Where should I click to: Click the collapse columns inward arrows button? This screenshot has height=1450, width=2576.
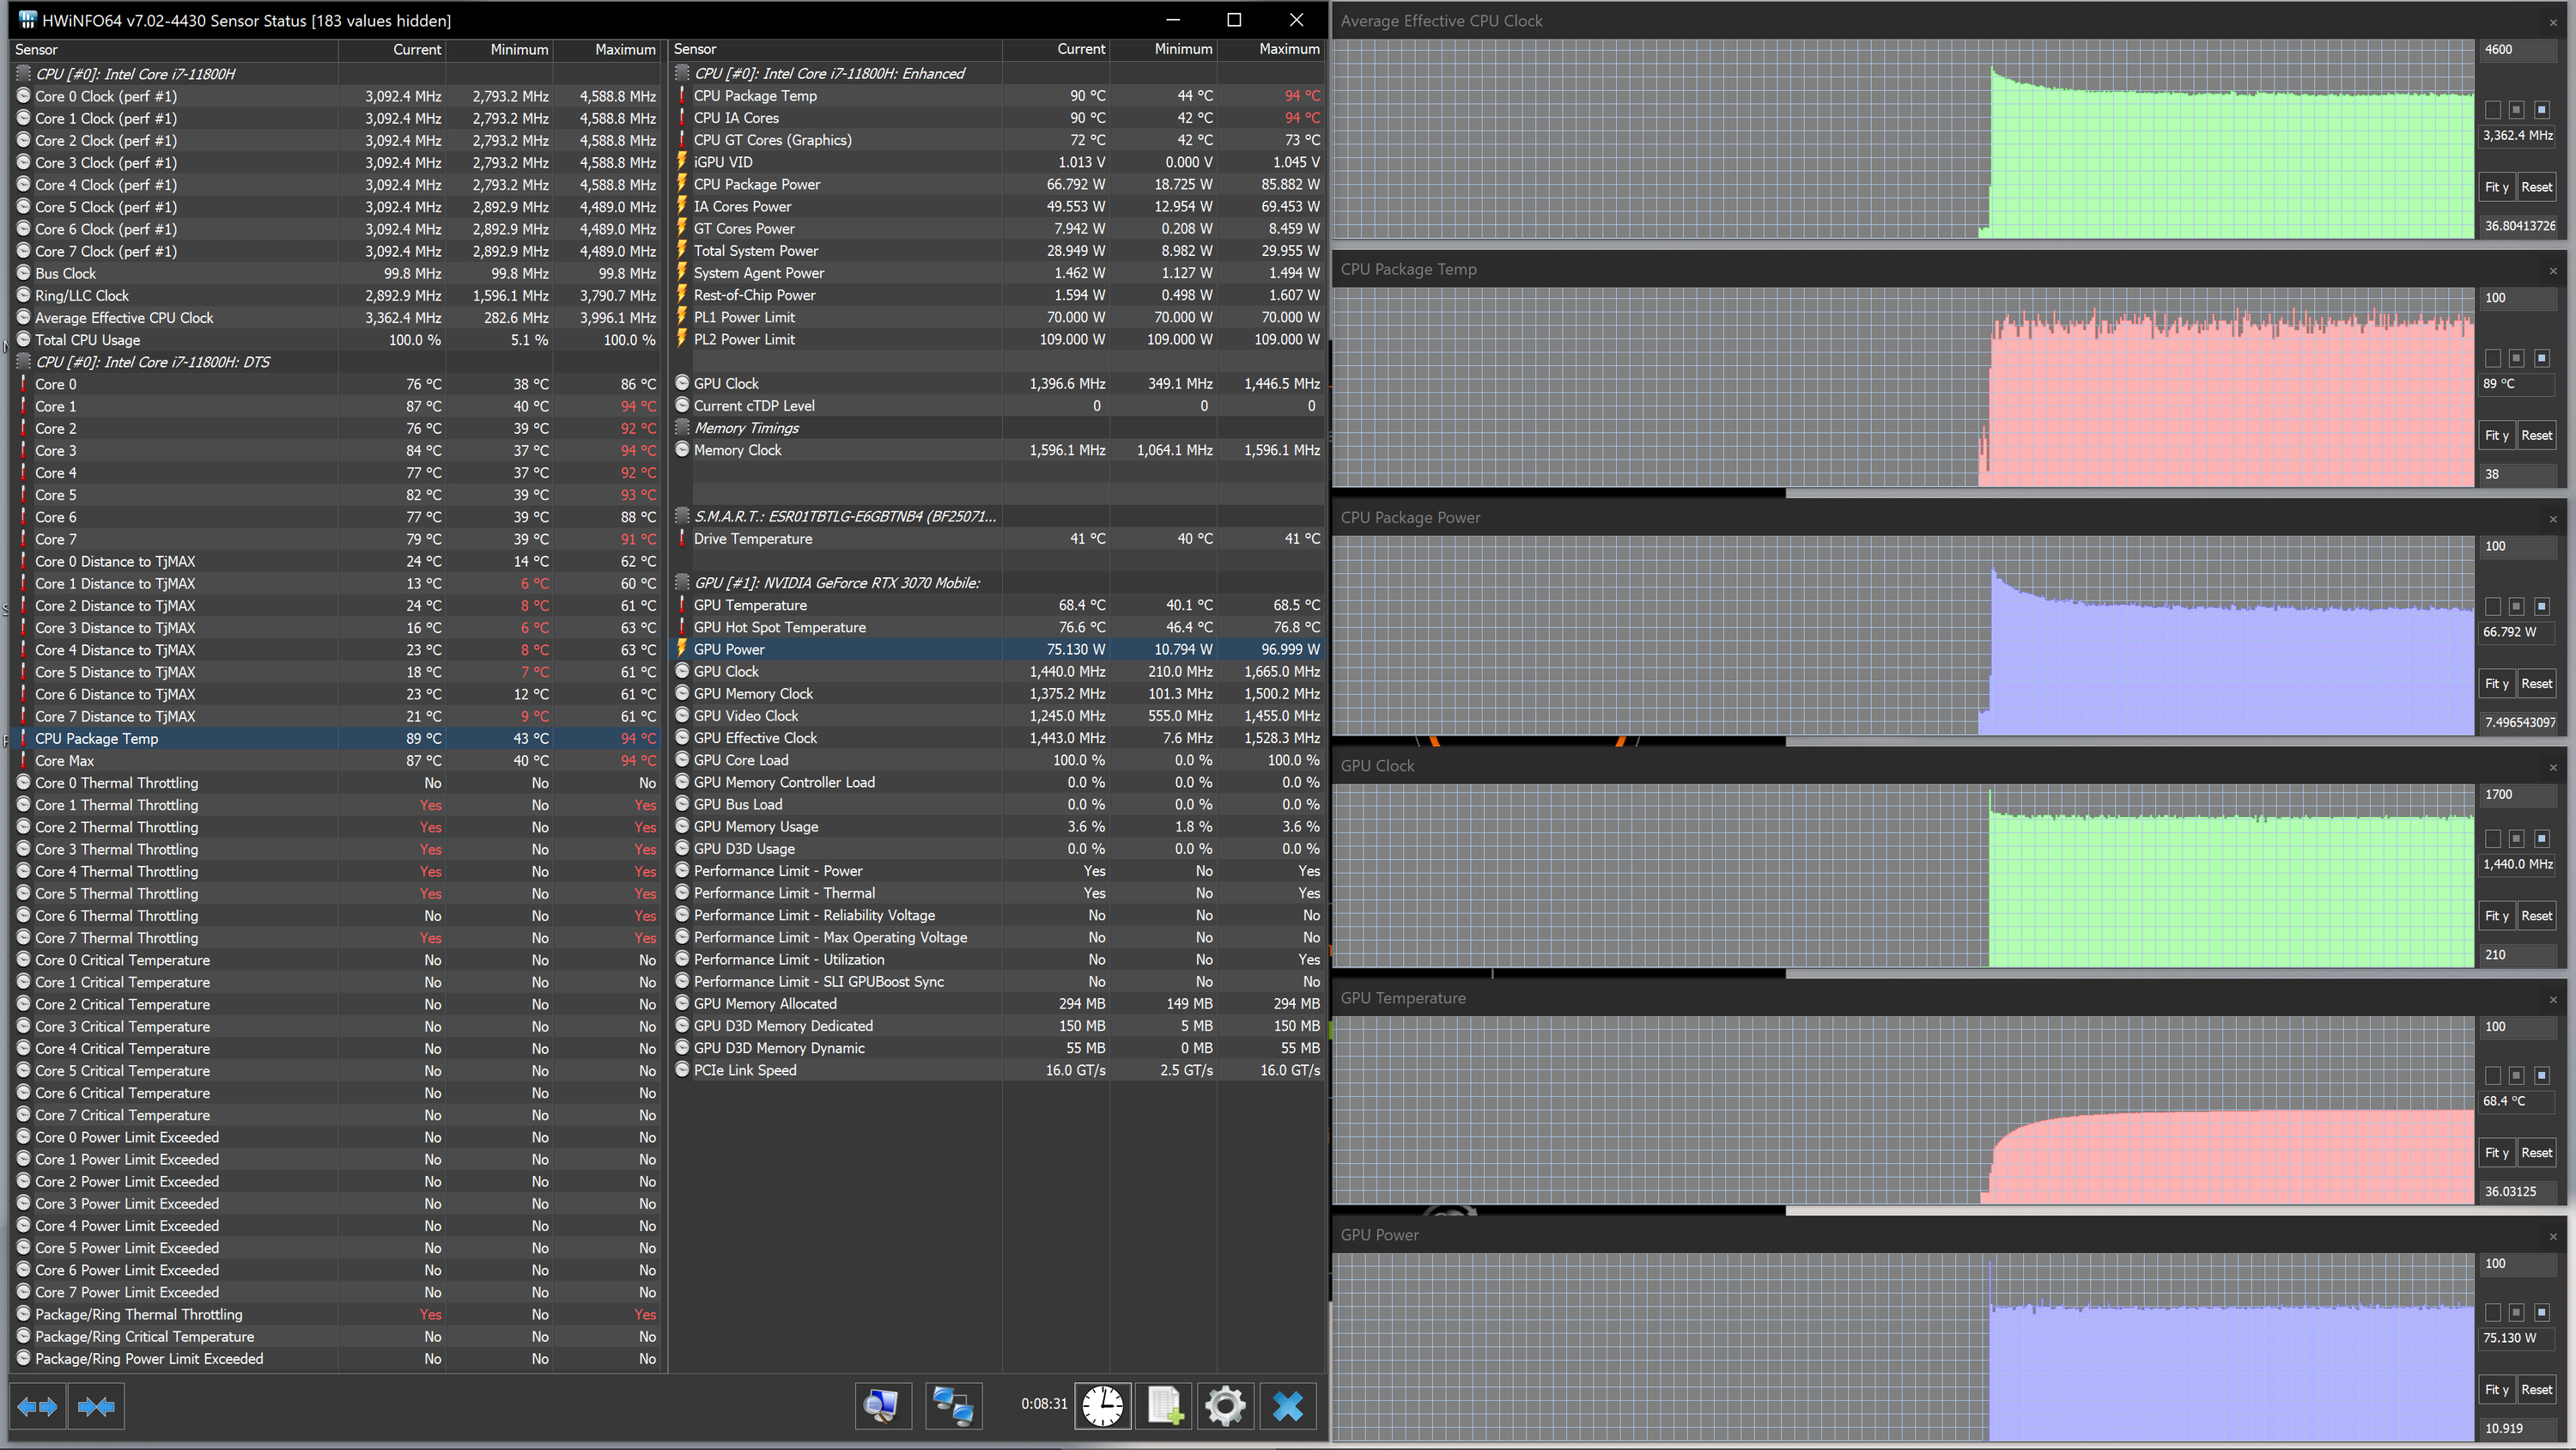pos(96,1406)
